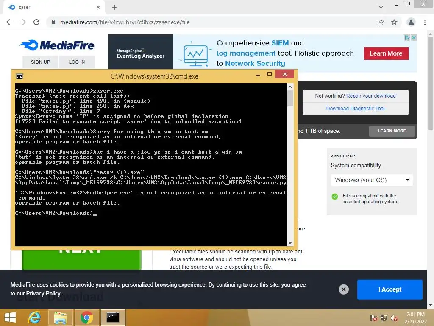
Task: Click the cmd.exe window system icon
Action: pyautogui.click(x=19, y=76)
